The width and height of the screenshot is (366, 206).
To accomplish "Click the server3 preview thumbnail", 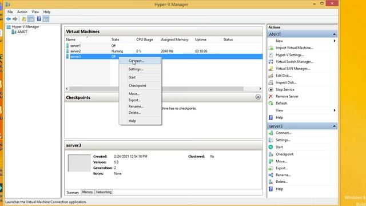I will pyautogui.click(x=79, y=163).
